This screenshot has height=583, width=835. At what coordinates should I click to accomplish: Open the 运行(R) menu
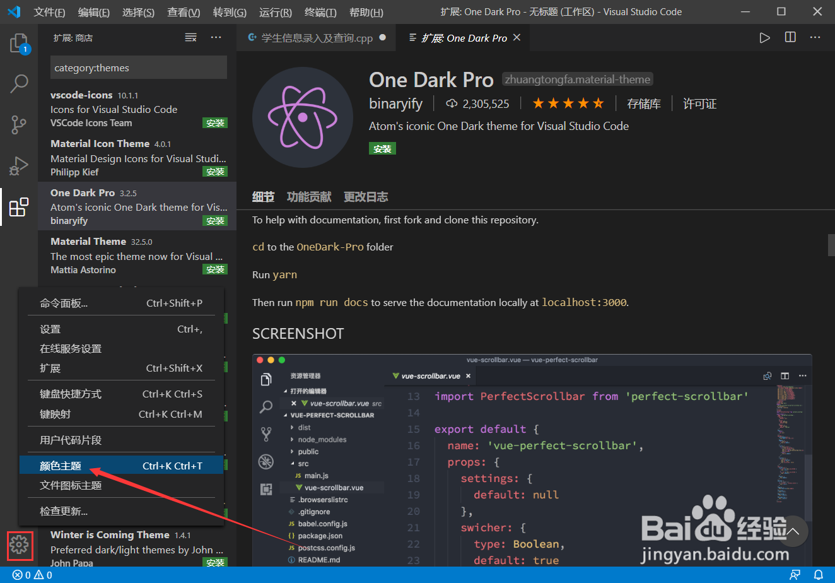[x=276, y=12]
